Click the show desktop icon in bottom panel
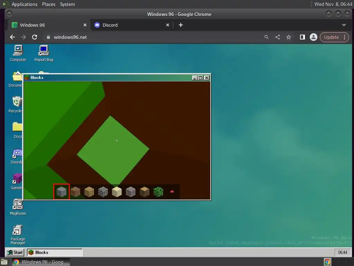 click(4, 262)
